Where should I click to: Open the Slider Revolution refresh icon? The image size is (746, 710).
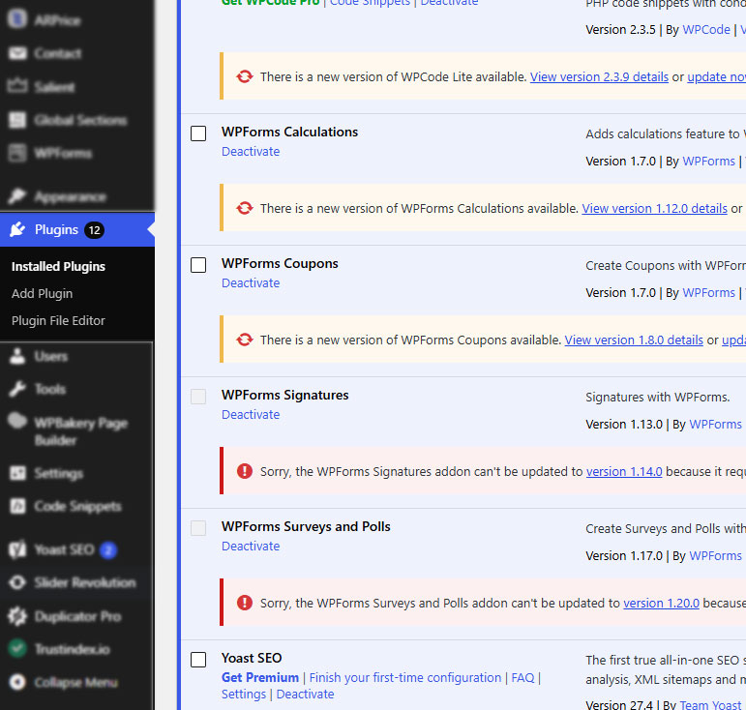pos(17,582)
